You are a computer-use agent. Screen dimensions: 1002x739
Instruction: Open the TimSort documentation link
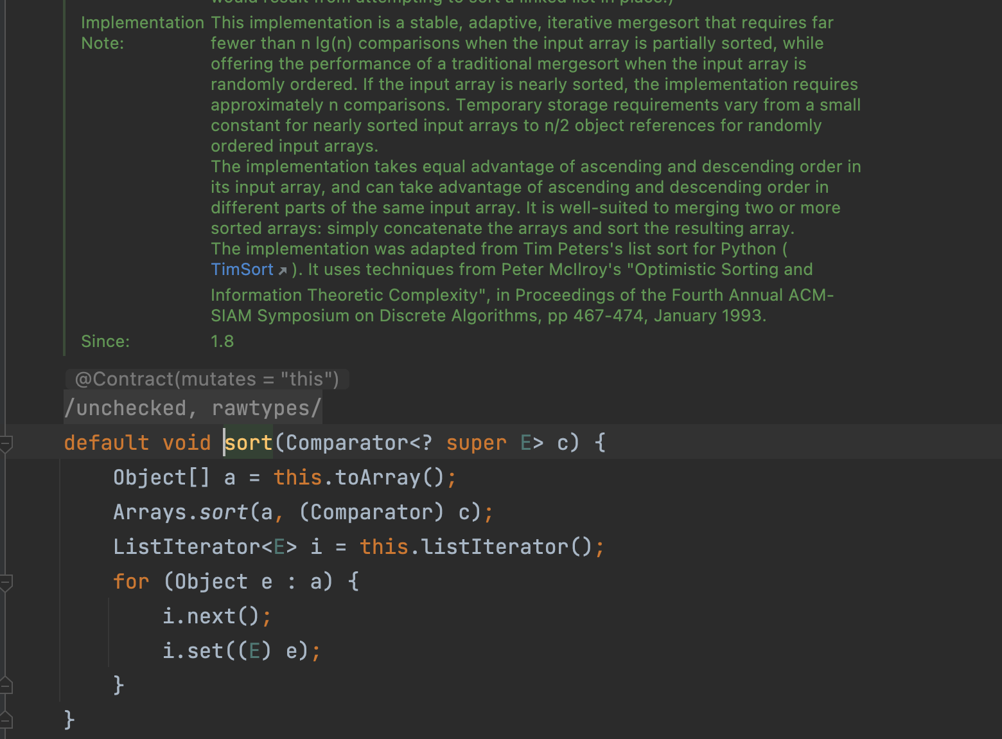point(242,269)
